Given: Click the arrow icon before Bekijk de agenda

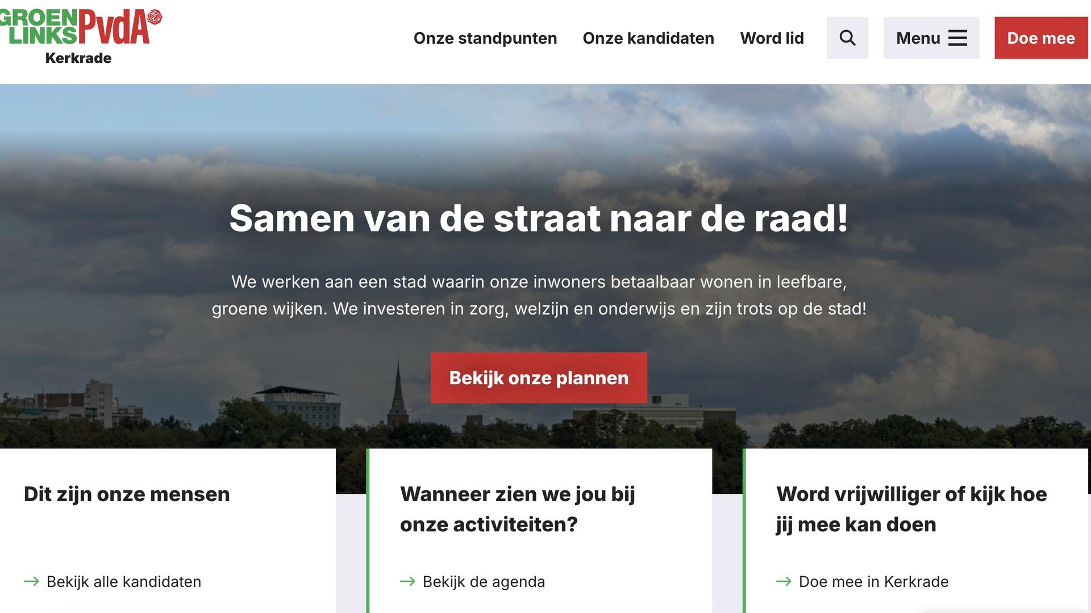Looking at the screenshot, I should pyautogui.click(x=407, y=581).
